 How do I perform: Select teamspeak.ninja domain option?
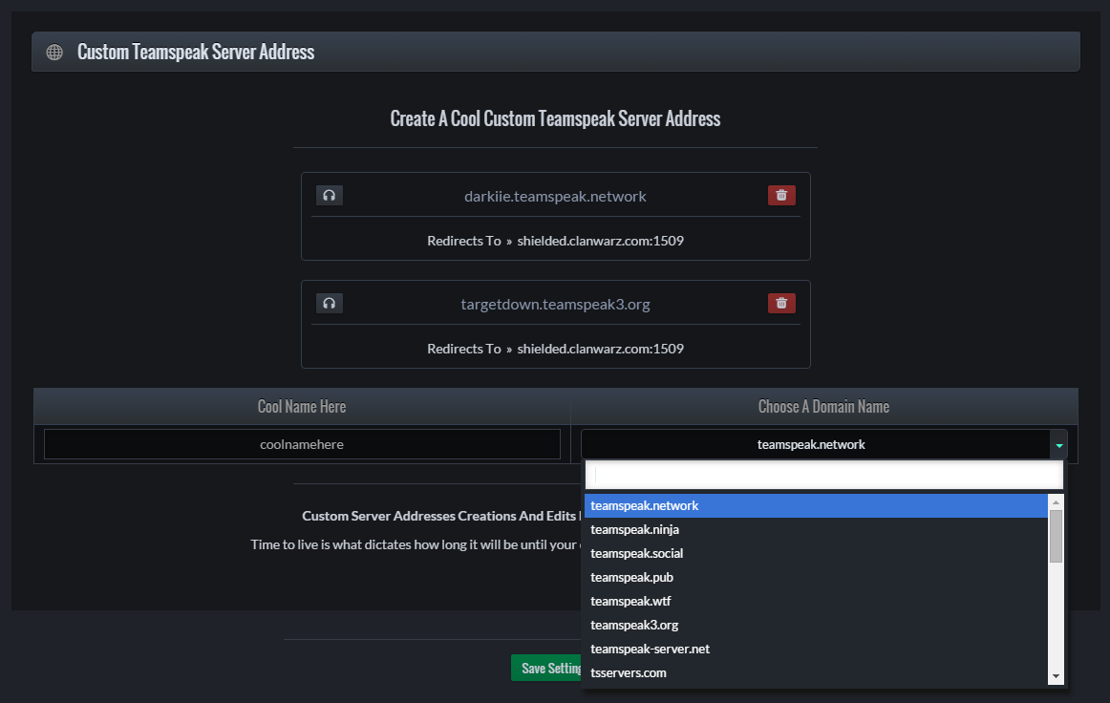[816, 529]
